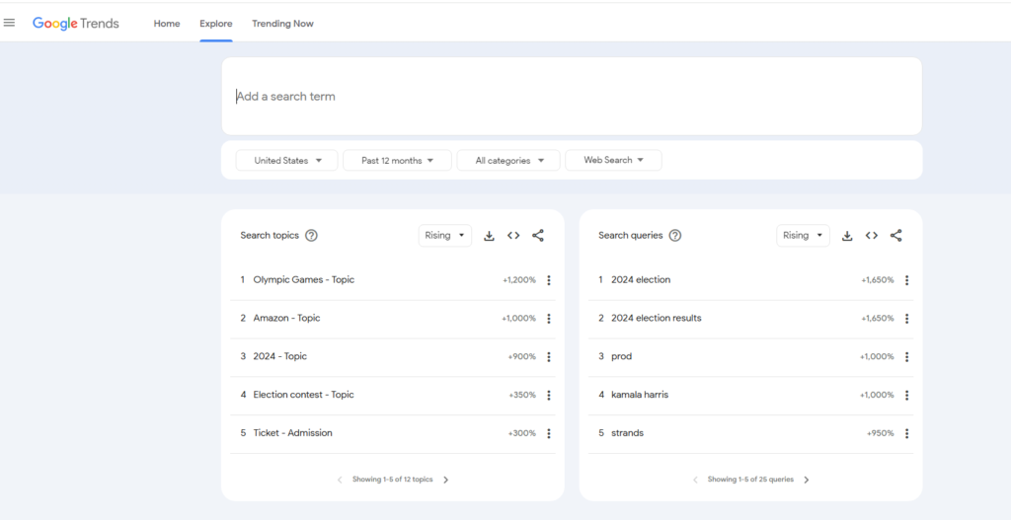The width and height of the screenshot is (1011, 520).
Task: Change Rising filter for Search topics
Action: pyautogui.click(x=445, y=235)
